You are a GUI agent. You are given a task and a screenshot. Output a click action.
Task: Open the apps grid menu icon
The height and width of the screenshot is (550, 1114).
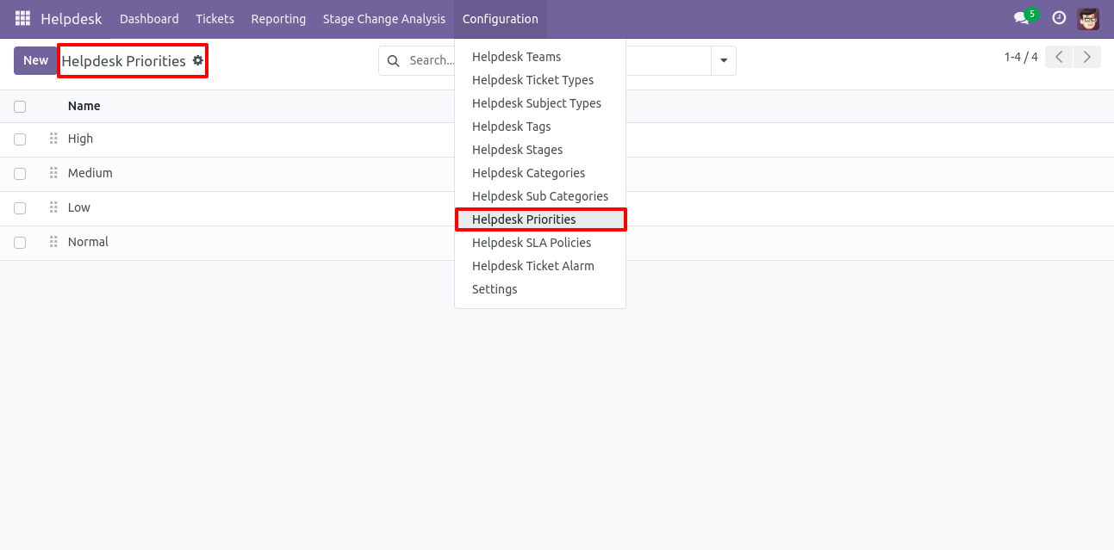pos(22,18)
